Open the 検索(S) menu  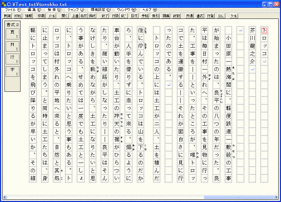[x=55, y=9]
